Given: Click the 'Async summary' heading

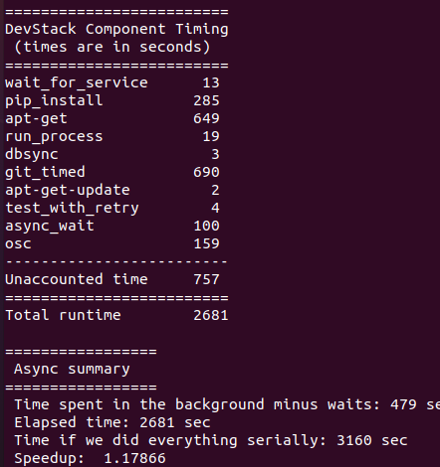Looking at the screenshot, I should click(72, 370).
